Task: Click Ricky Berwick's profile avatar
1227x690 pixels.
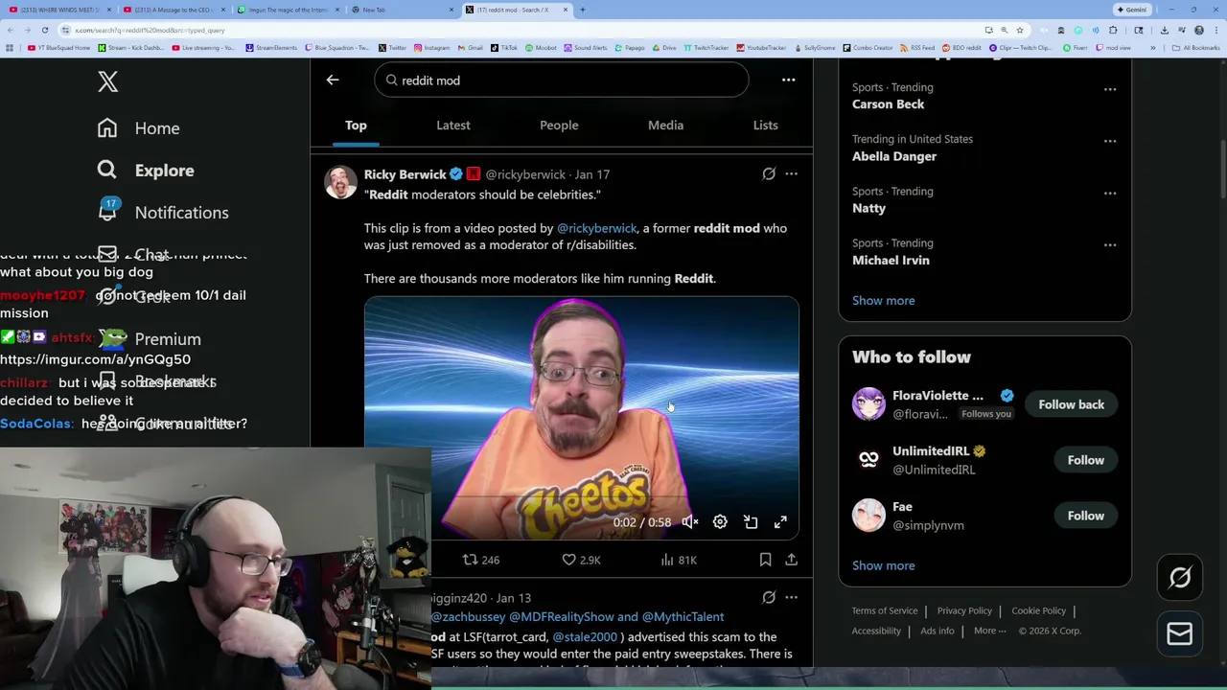Action: pyautogui.click(x=340, y=182)
